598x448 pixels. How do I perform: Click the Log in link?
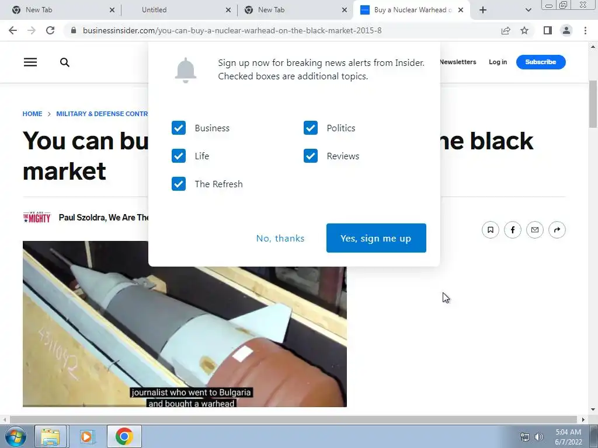pos(498,62)
